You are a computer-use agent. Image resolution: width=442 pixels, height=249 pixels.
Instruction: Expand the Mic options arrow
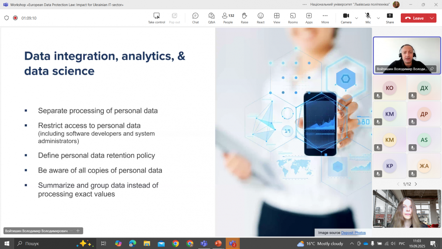pos(378,18)
